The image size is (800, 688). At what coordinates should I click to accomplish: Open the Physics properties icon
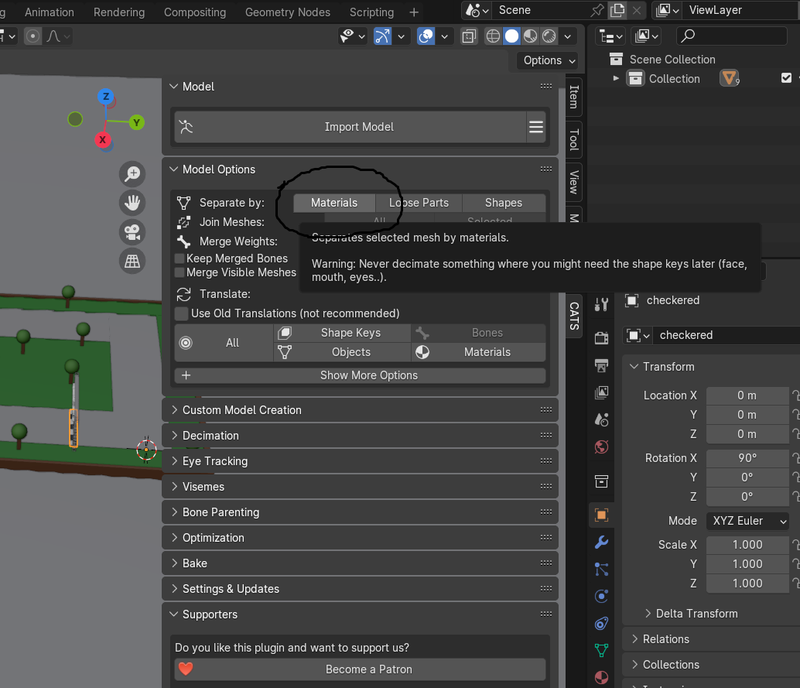point(601,596)
